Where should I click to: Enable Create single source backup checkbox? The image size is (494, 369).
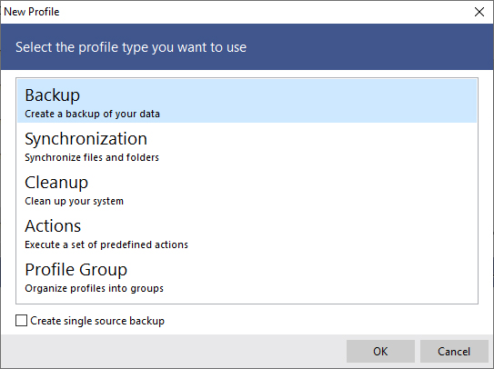tap(21, 321)
